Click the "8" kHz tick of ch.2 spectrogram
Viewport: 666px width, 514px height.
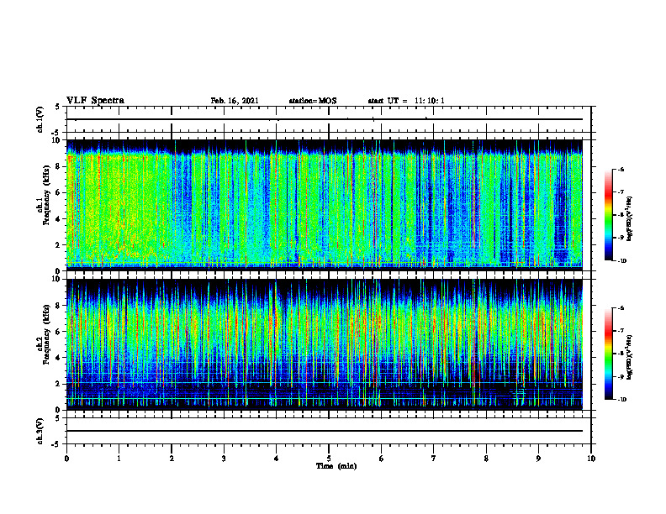59,306
